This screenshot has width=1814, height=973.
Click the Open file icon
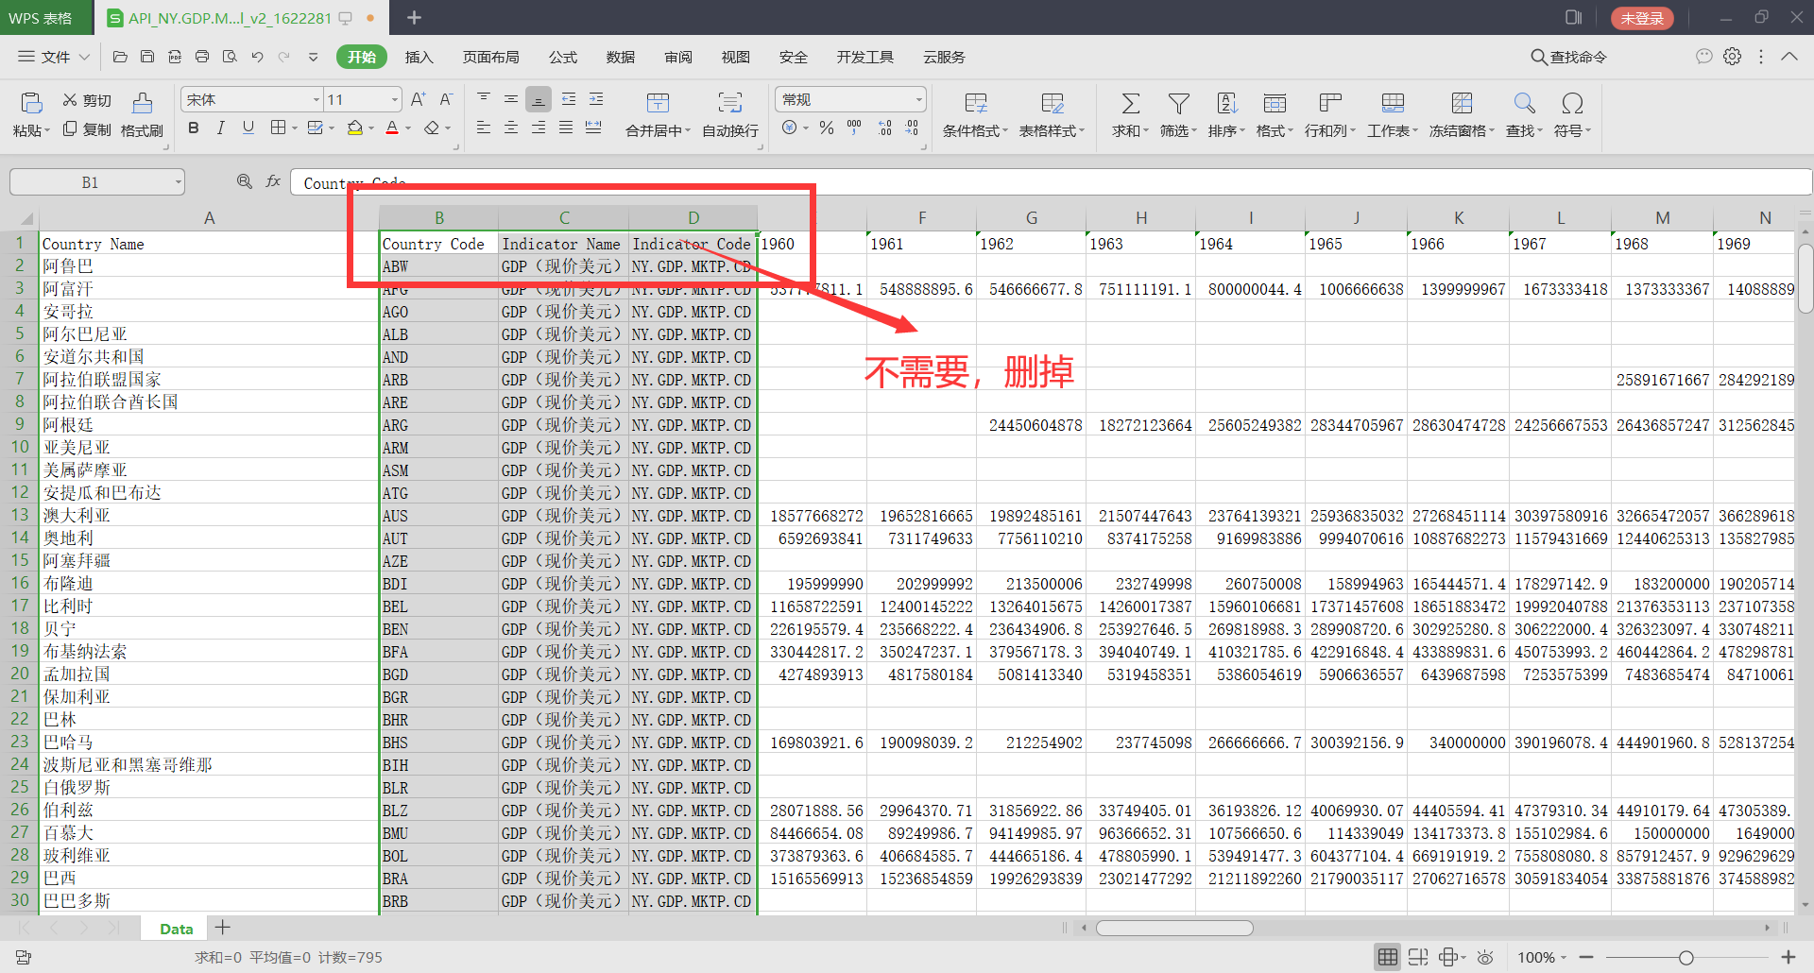click(120, 57)
